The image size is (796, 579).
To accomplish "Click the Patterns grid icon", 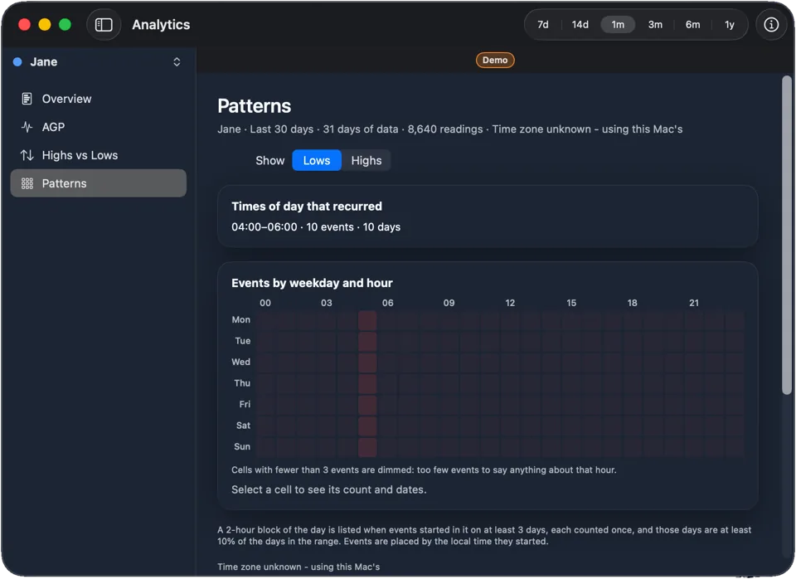I will [x=27, y=183].
